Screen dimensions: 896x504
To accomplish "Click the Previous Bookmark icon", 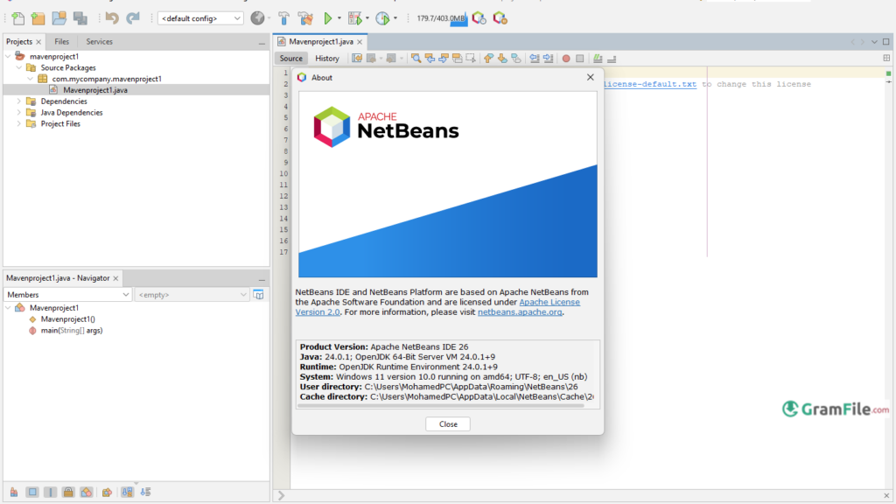I will tap(488, 59).
